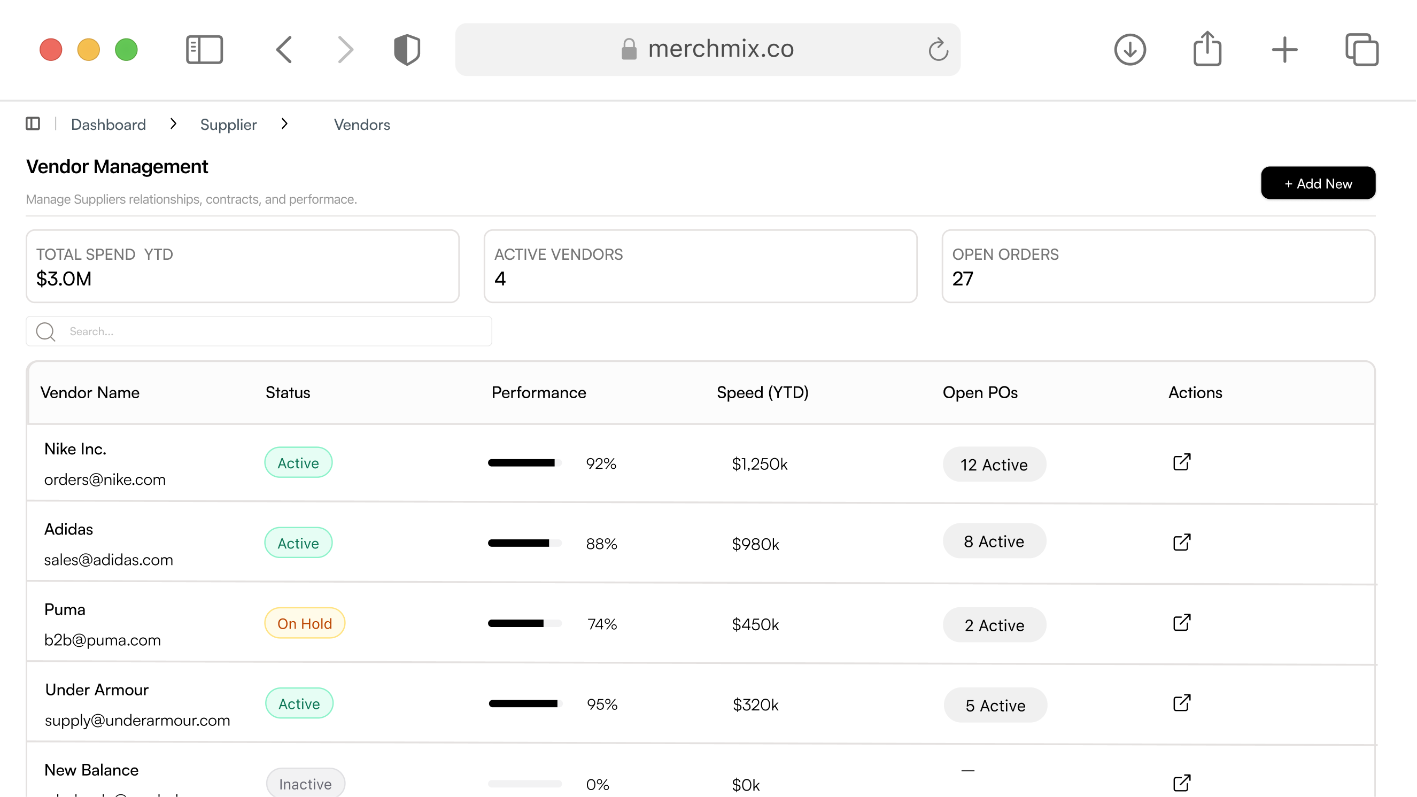Navigate to Dashboard breadcrumb
1417x797 pixels.
(x=109, y=125)
